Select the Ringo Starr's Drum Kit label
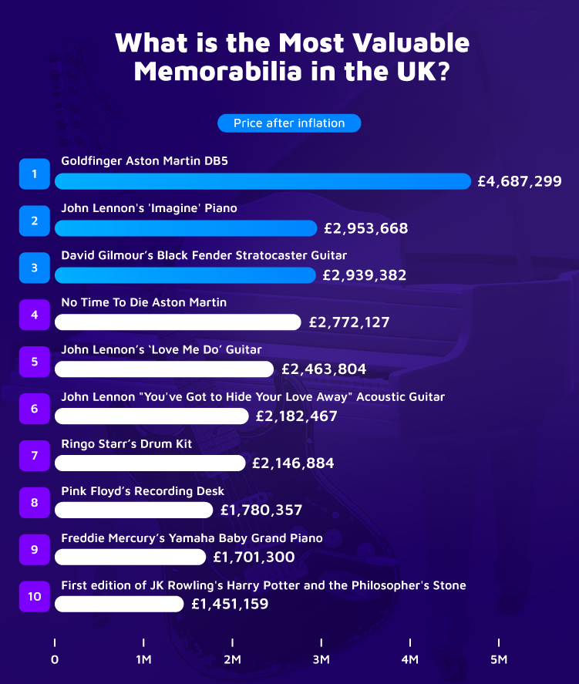Viewport: 579px width, 684px height. click(126, 444)
